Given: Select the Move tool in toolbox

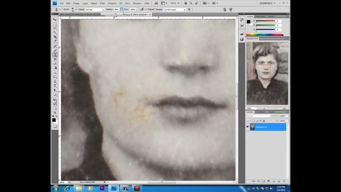Looking at the screenshot, I should (55, 20).
